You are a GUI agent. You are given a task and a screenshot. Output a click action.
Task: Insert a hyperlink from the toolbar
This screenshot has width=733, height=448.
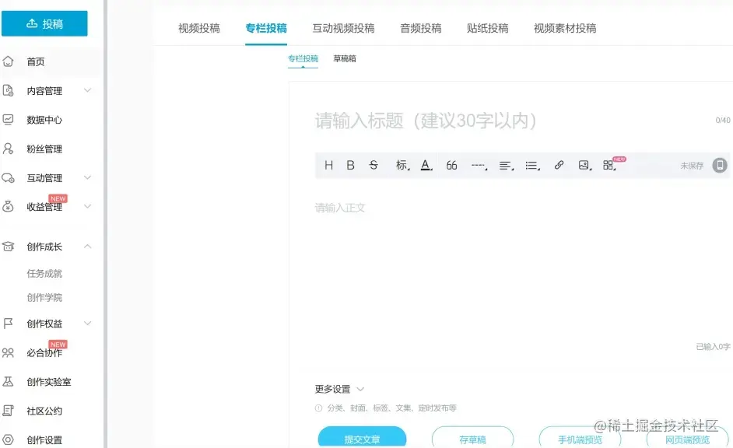[558, 165]
